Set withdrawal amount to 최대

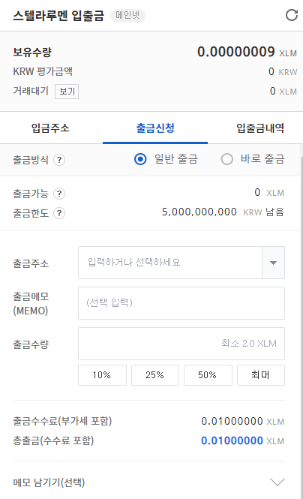tap(261, 375)
